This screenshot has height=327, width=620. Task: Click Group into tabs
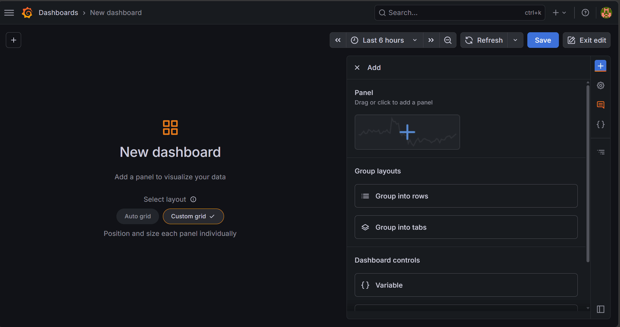(x=466, y=227)
